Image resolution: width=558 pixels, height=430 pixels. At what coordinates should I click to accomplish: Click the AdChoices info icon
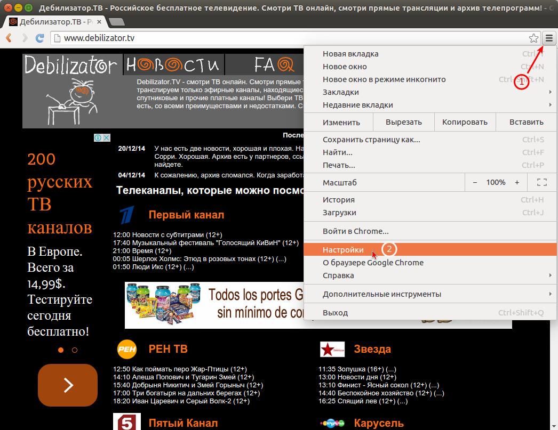coord(98,137)
